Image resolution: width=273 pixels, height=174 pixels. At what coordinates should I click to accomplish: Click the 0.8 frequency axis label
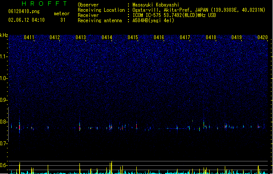[x=3, y=122]
